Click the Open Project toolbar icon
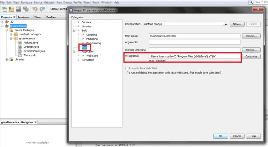 tap(18, 9)
